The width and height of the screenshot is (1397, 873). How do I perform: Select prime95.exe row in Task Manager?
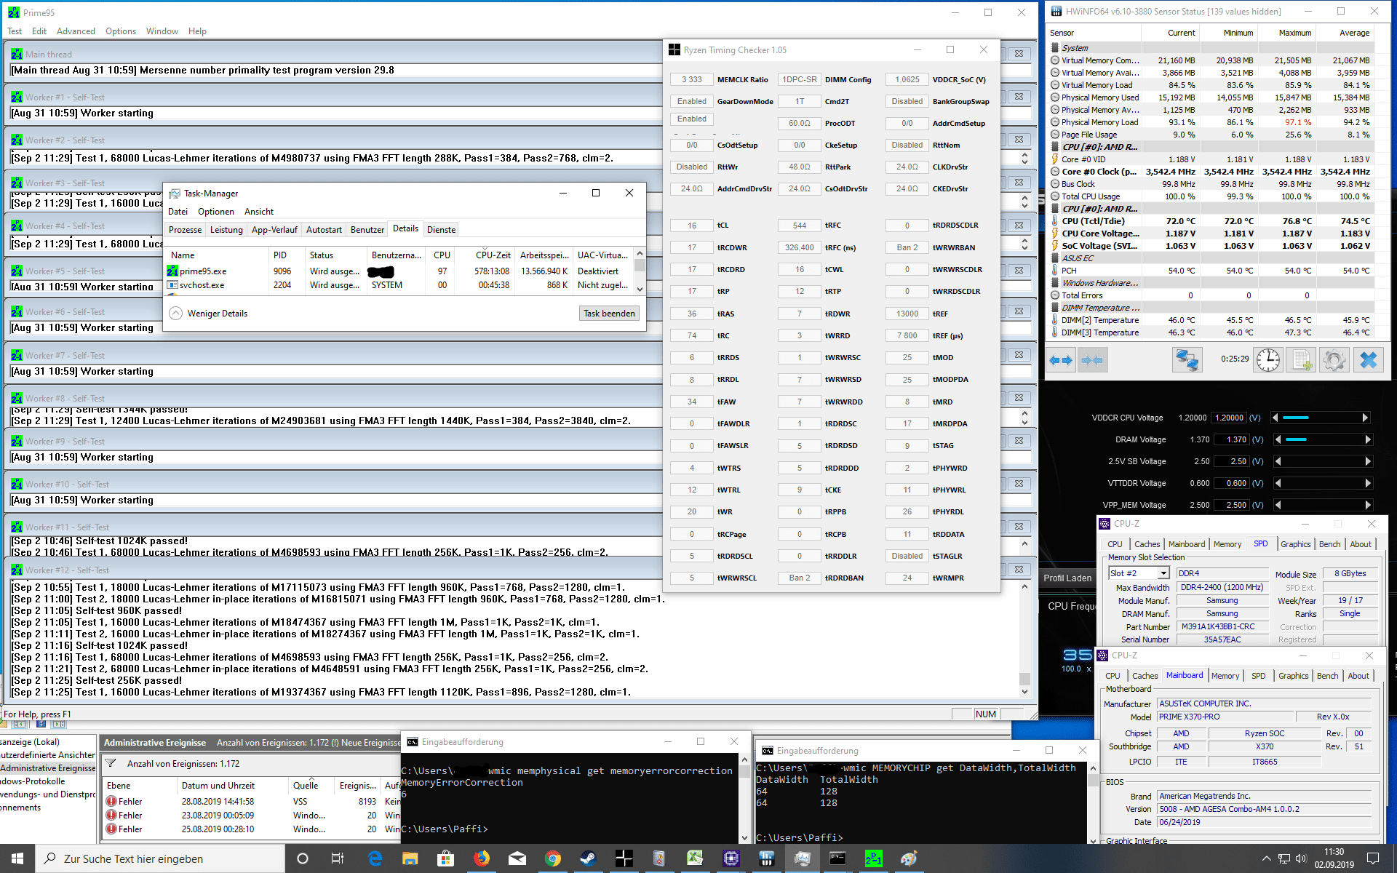204,271
